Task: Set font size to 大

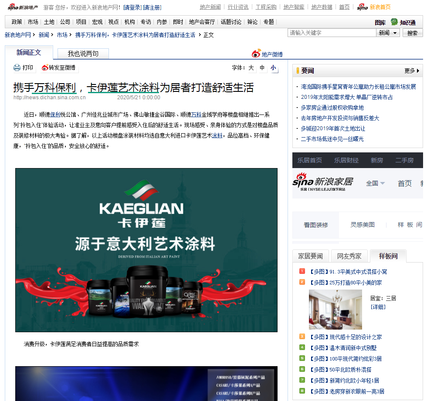Action: [x=251, y=67]
